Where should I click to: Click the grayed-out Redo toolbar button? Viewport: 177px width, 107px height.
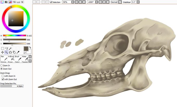(x=38, y=2)
